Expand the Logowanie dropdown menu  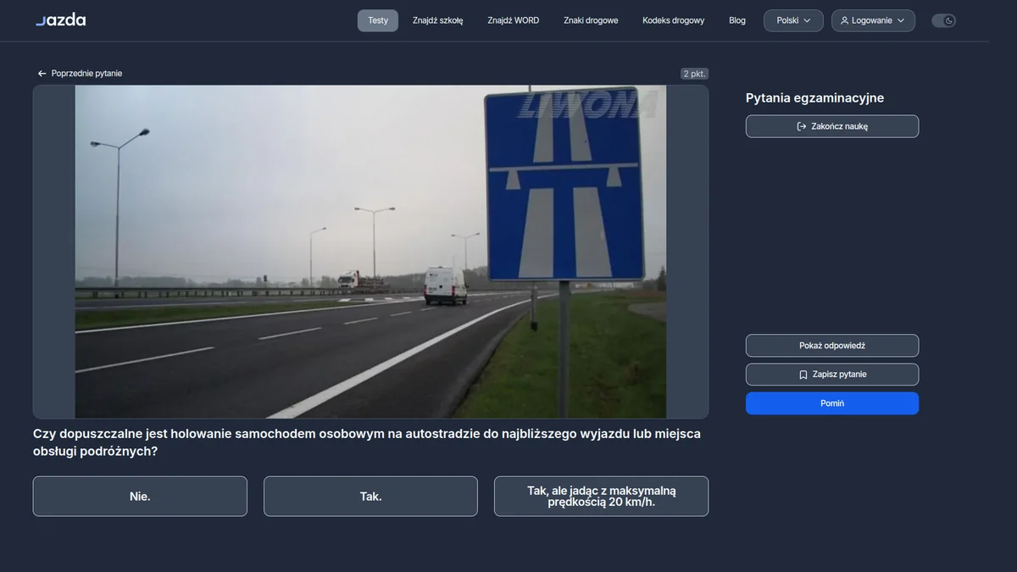873,20
